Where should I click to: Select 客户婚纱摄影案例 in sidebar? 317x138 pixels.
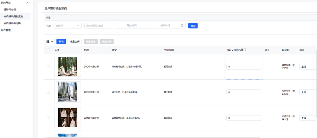13,16
